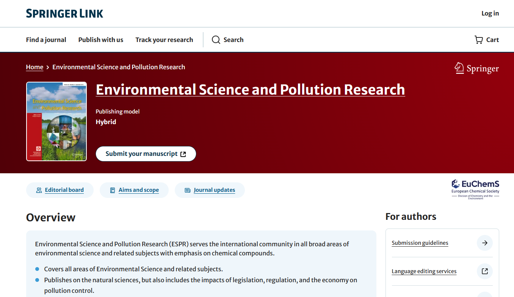Open Track your research menu
The width and height of the screenshot is (514, 297).
(164, 40)
